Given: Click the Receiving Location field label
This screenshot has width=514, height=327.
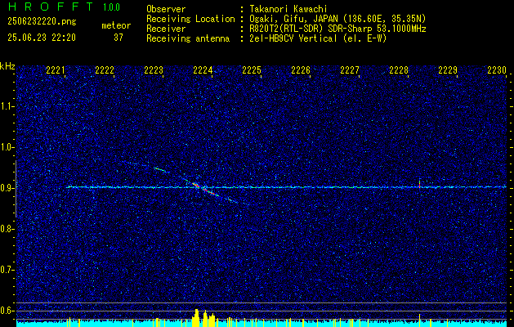Looking at the screenshot, I should 190,19.
